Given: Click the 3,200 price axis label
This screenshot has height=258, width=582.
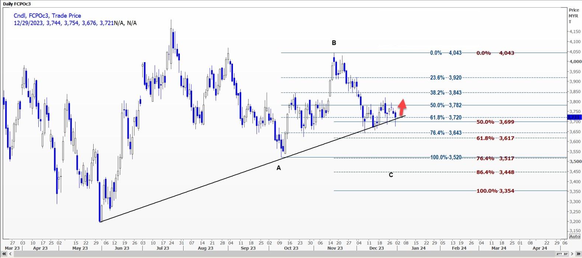Looking at the screenshot, I should [575, 222].
